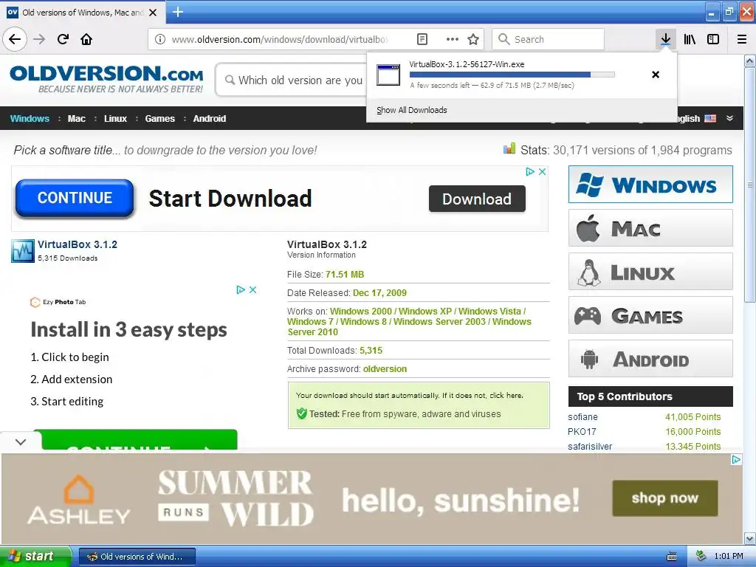Expand the language dropdown chevron

coord(729,118)
